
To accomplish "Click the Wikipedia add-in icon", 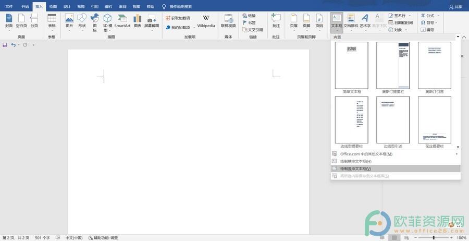I will 206,20.
